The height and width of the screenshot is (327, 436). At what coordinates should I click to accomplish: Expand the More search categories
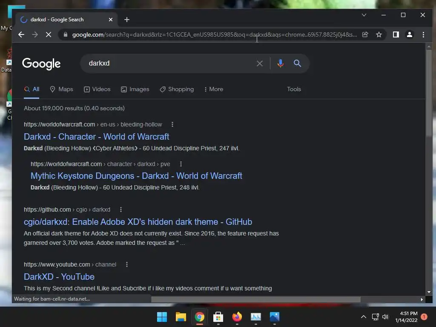(x=214, y=89)
